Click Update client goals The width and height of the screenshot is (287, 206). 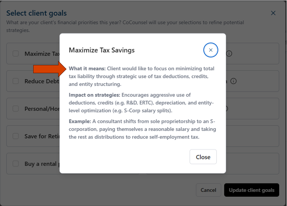click(x=252, y=190)
